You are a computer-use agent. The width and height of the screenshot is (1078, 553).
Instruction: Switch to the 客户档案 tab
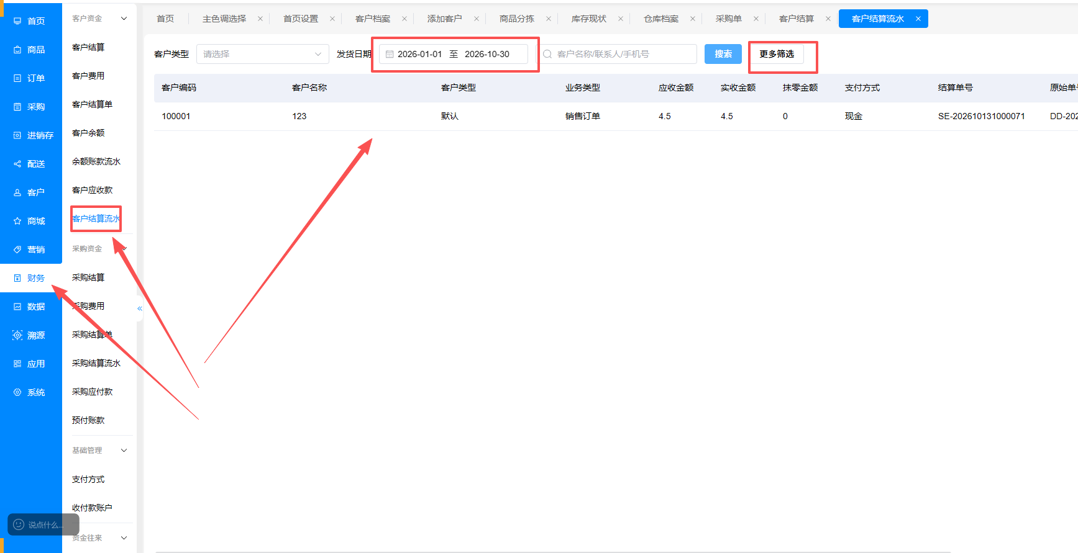click(373, 19)
